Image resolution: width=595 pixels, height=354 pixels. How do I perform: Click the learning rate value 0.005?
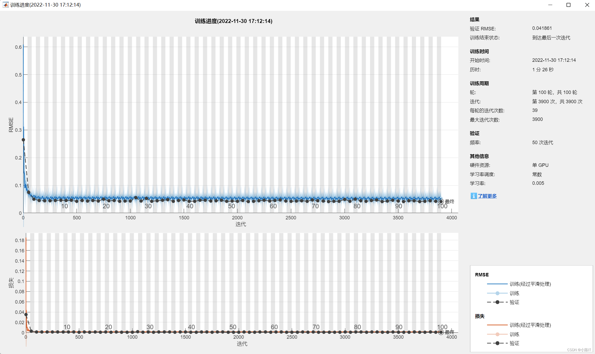[x=538, y=183]
